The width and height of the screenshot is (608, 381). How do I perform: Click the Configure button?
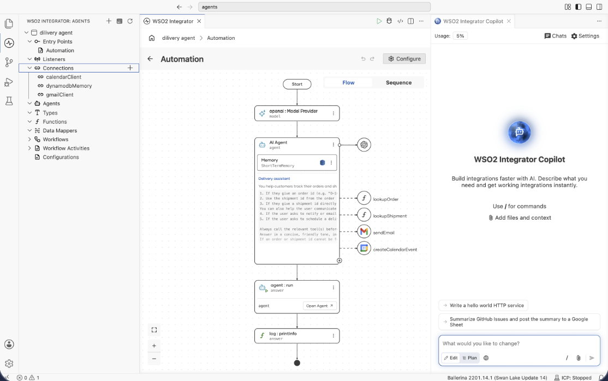(404, 58)
